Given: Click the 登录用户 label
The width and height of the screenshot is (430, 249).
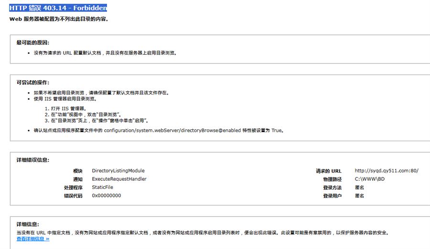Looking at the screenshot, I should [x=332, y=196].
